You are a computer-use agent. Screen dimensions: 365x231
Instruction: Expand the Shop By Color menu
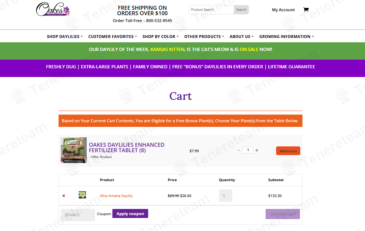(160, 37)
